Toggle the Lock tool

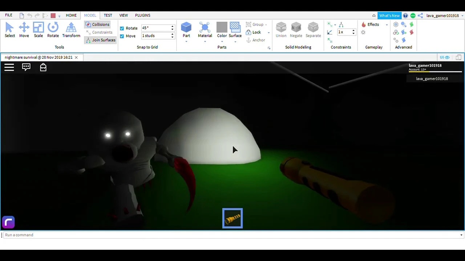pos(253,32)
